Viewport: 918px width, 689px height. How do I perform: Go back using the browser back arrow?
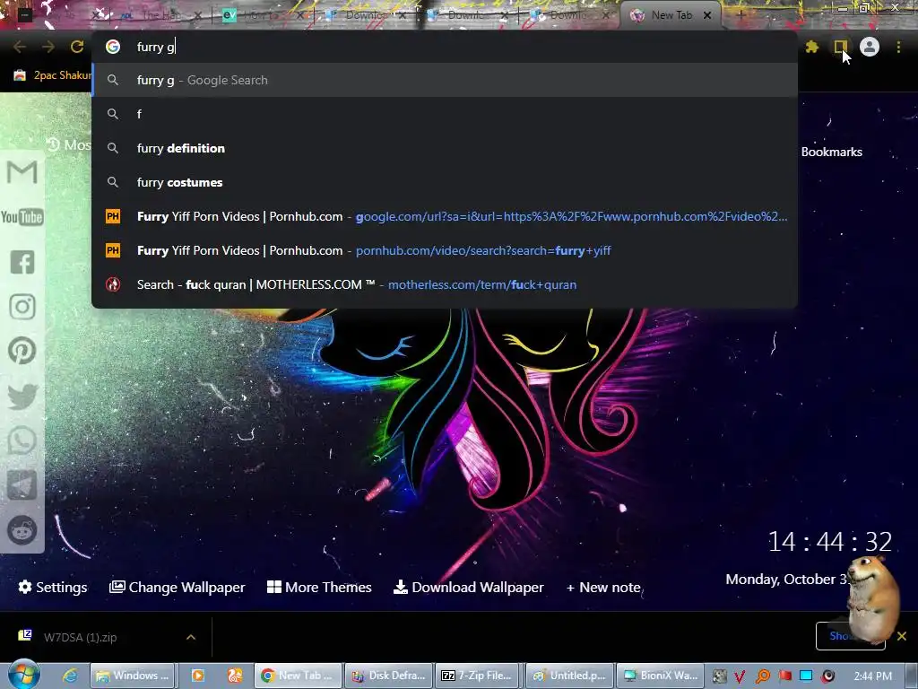(20, 47)
